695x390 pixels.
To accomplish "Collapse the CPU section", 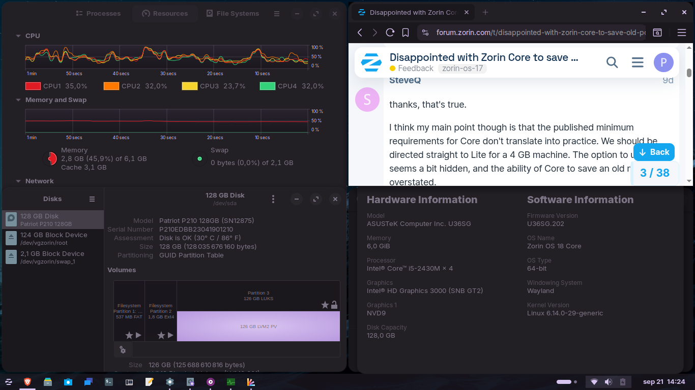I will pos(18,36).
